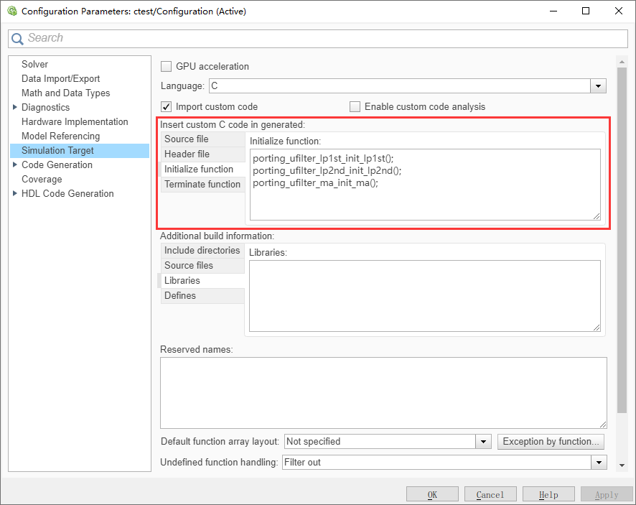Click the Exception by function button

551,441
